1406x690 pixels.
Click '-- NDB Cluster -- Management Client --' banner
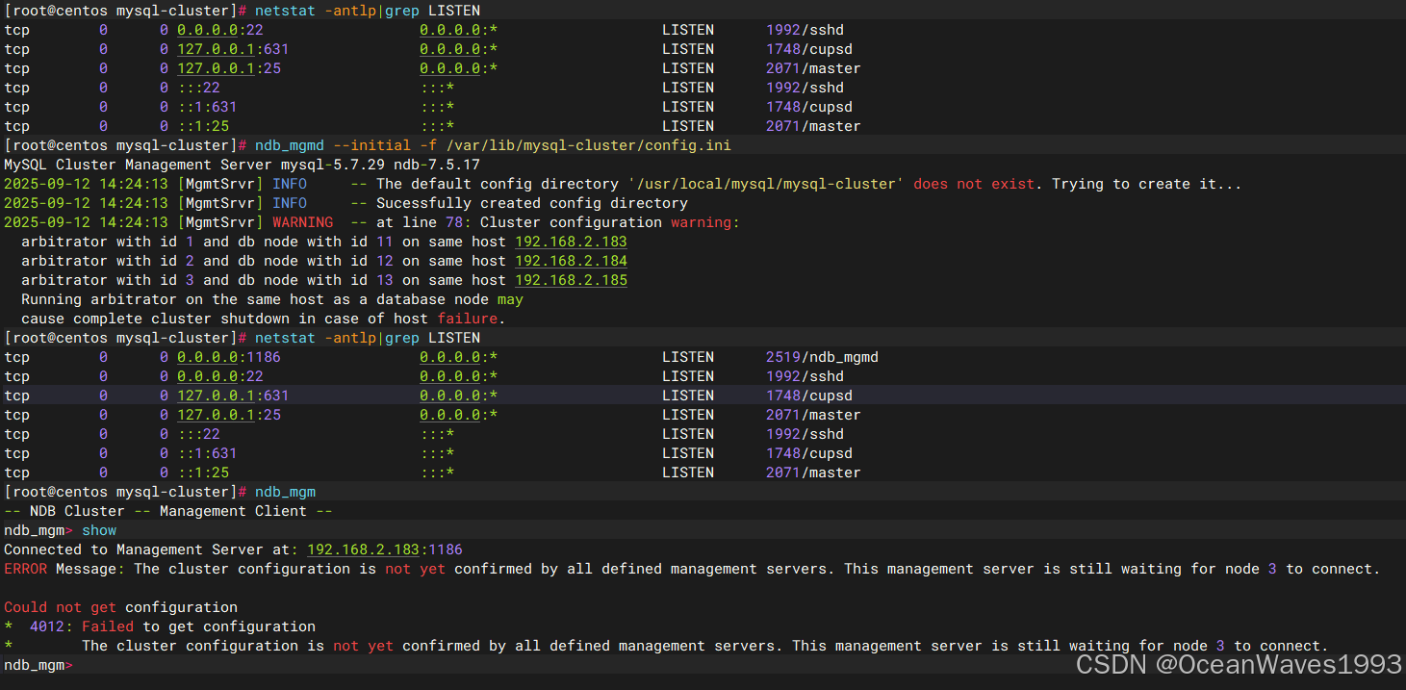168,511
